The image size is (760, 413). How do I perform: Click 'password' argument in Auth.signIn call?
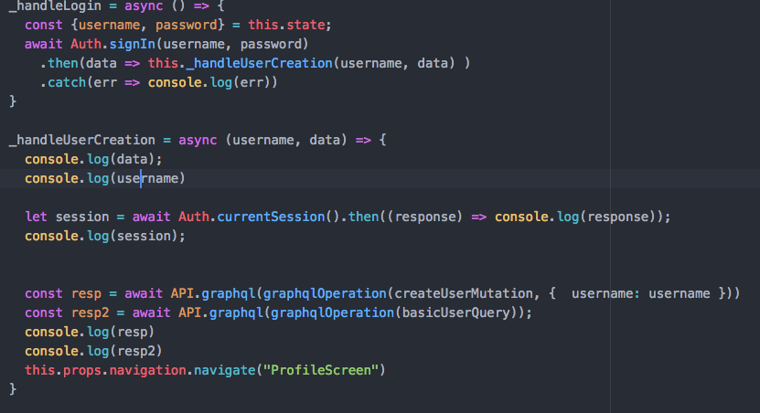coord(271,44)
